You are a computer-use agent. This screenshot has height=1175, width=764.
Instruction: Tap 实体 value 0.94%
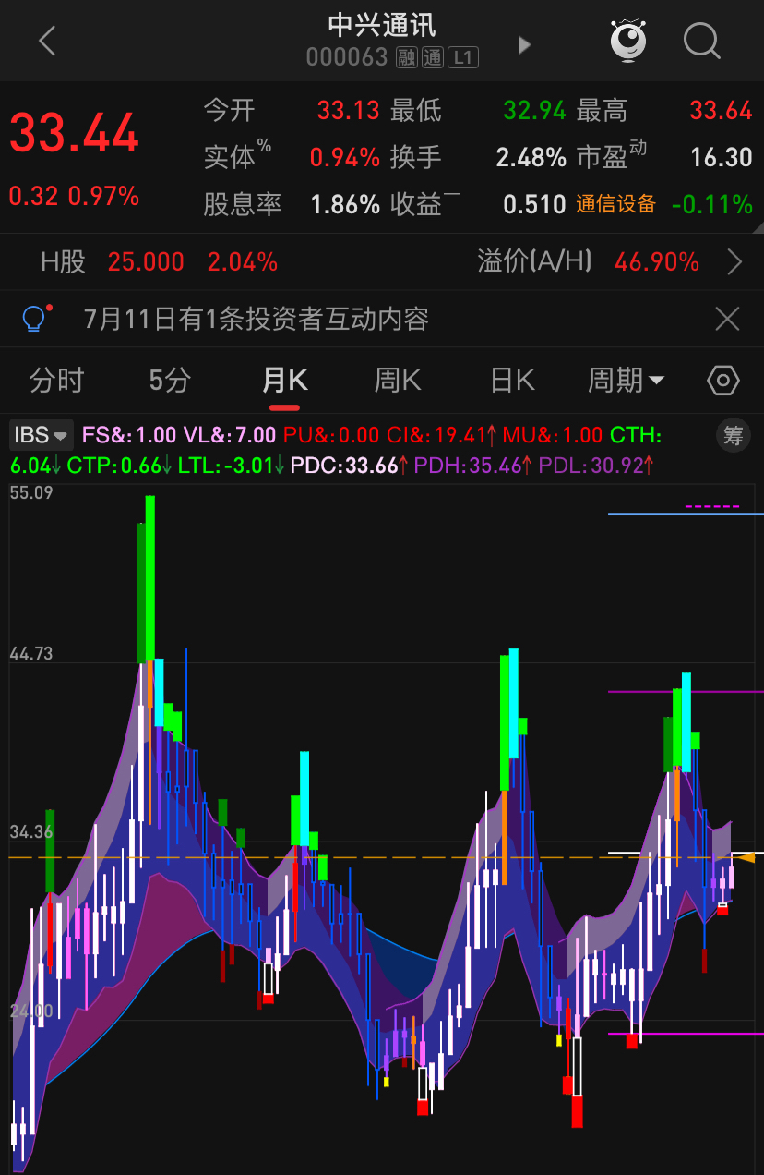(344, 158)
